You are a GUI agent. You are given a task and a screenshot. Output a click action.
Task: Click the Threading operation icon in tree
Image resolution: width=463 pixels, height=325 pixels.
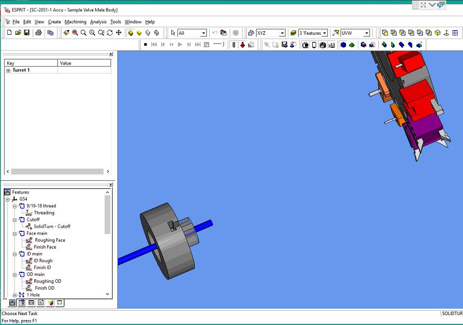29,213
